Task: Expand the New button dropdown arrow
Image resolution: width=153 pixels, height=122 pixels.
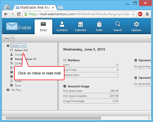Action: click(x=13, y=38)
